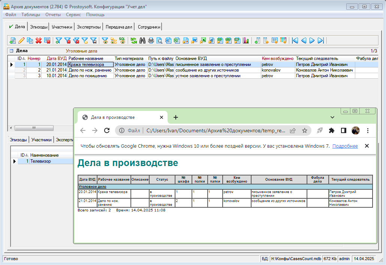Click the Подробнее link
Screen dimensions: 386x265
pyautogui.click(x=345, y=146)
